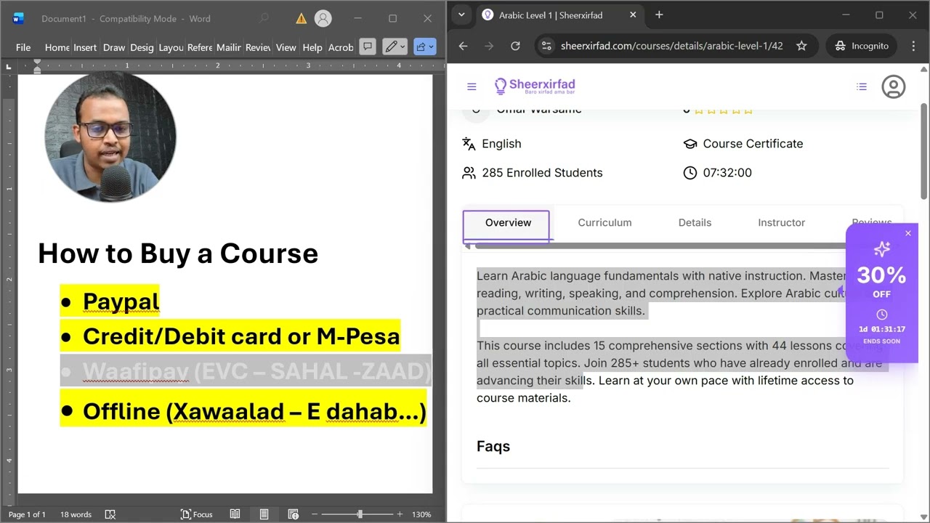Close the Arabic Level 1 browser tab

click(x=633, y=15)
